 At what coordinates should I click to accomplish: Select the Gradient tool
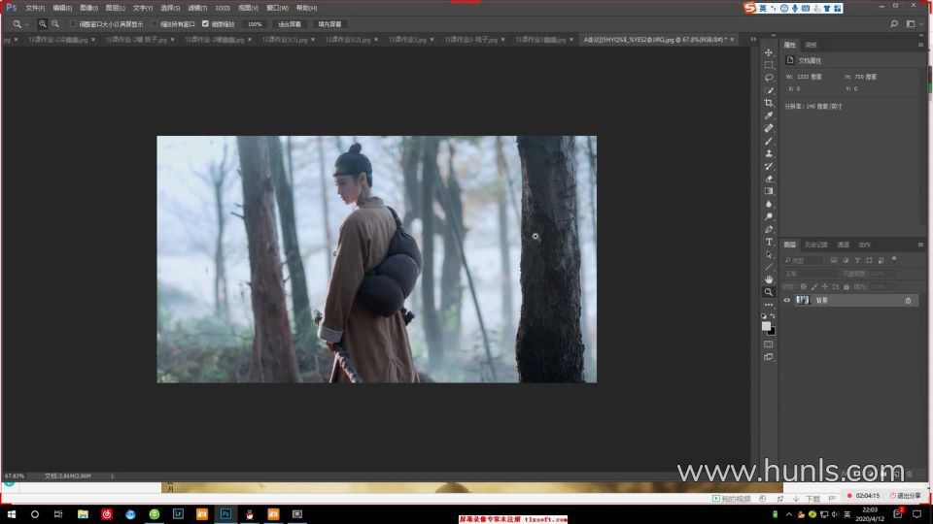pos(769,191)
